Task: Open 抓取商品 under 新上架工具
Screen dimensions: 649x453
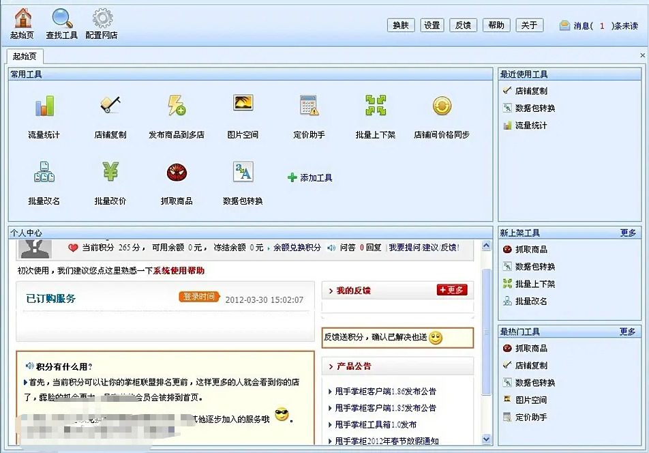Action: [525, 249]
